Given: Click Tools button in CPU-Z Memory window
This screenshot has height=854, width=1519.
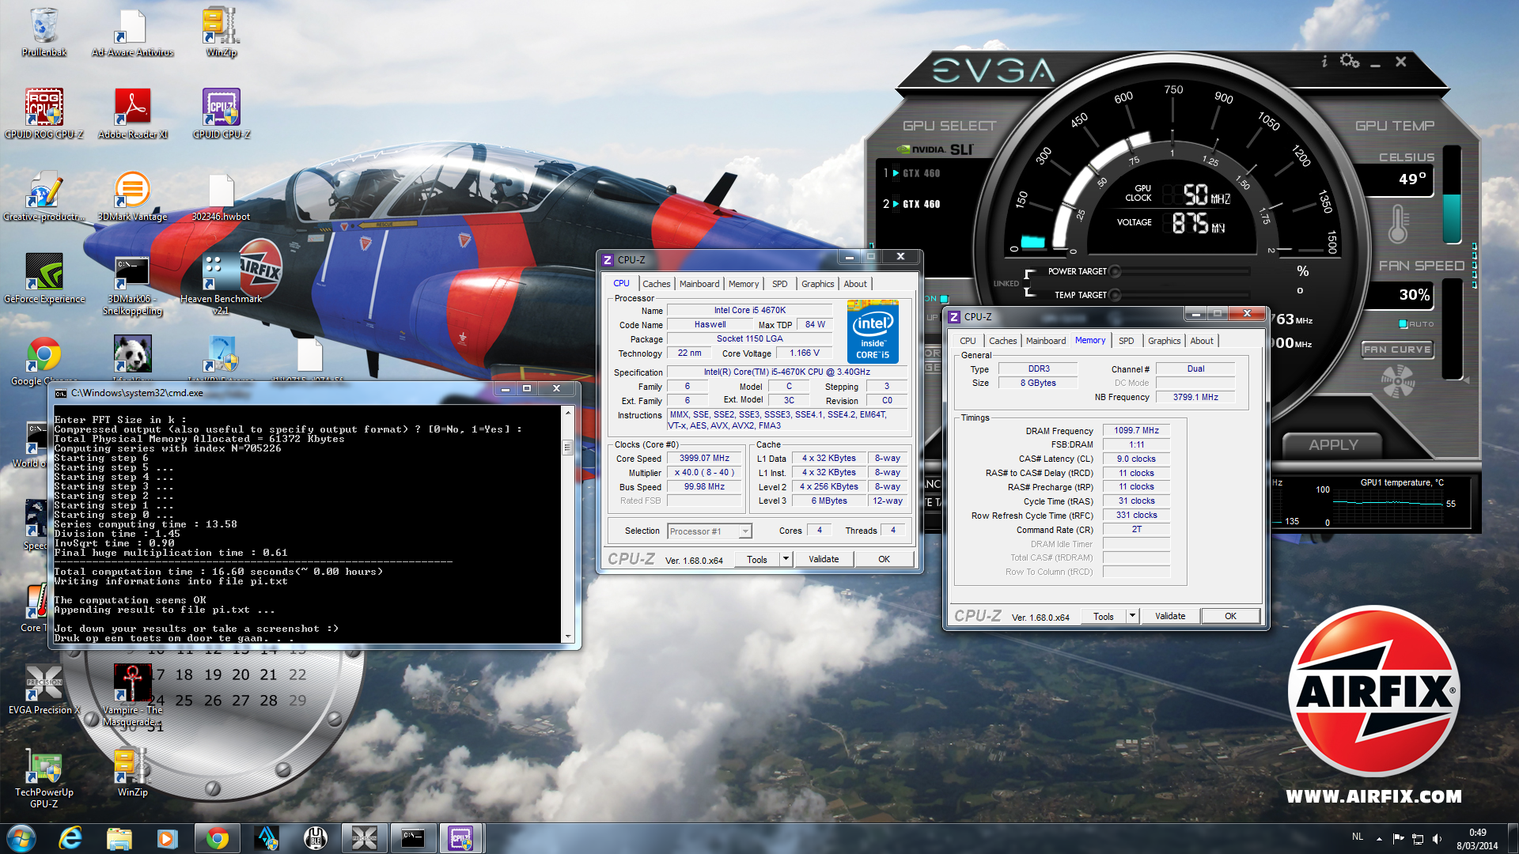Looking at the screenshot, I should click(x=1104, y=616).
